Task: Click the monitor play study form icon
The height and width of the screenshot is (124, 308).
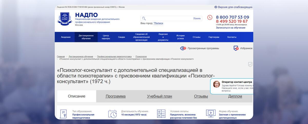Action: (x=210, y=113)
